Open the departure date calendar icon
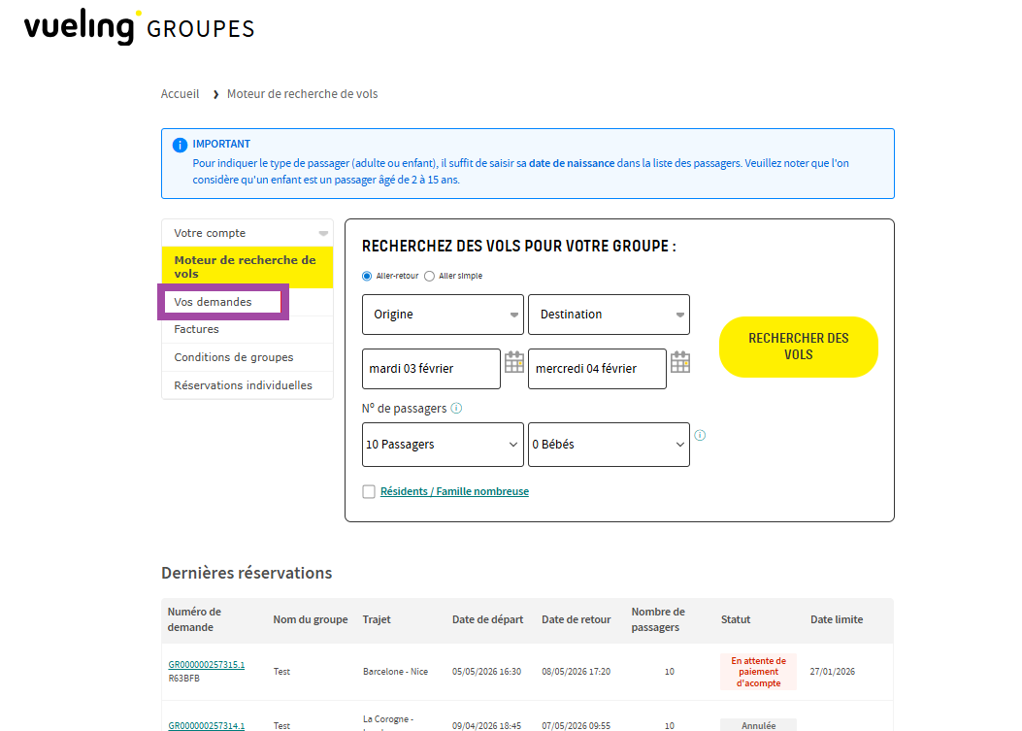The width and height of the screenshot is (1022, 731). tap(514, 362)
